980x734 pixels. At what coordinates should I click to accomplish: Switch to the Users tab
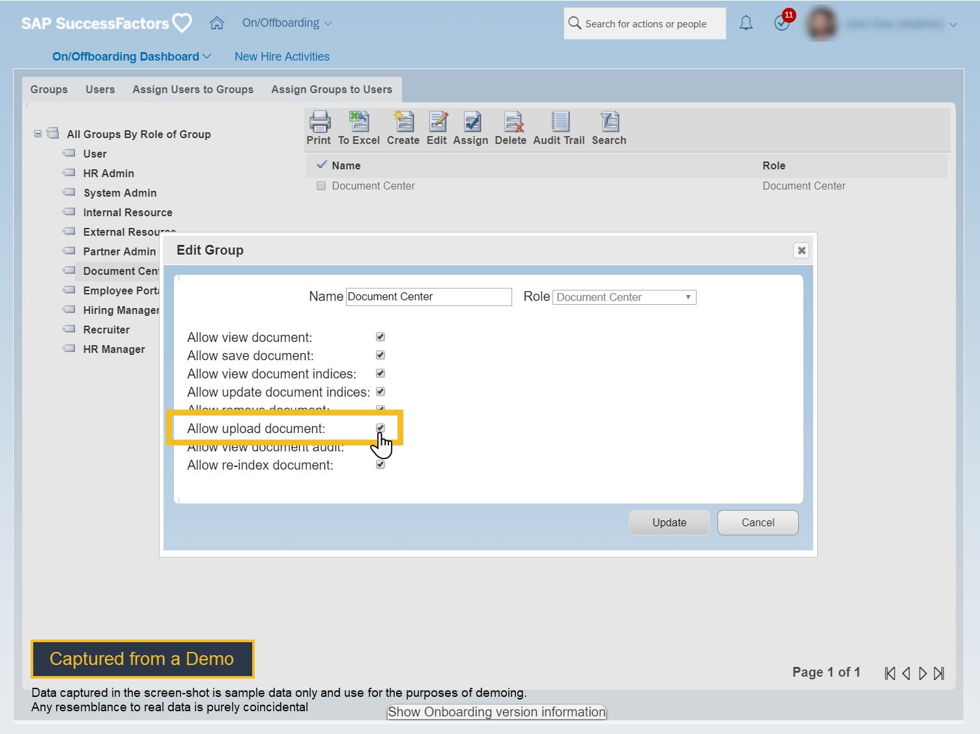coord(100,89)
